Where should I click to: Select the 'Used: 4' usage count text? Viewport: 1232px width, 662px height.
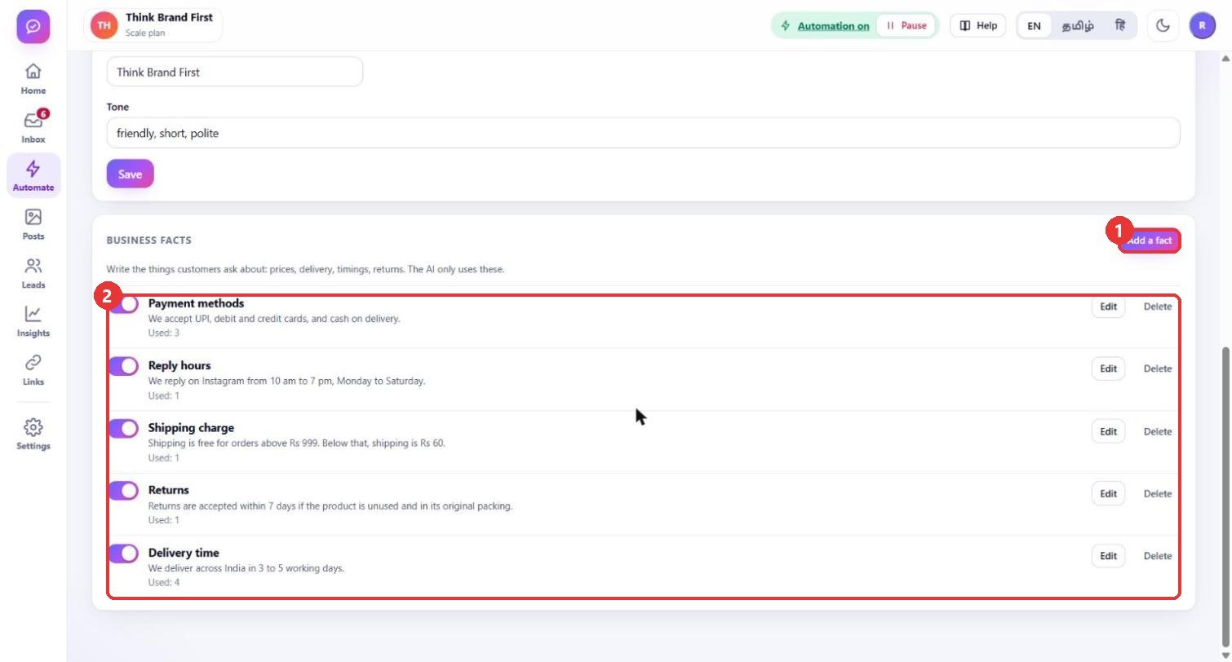click(x=164, y=582)
